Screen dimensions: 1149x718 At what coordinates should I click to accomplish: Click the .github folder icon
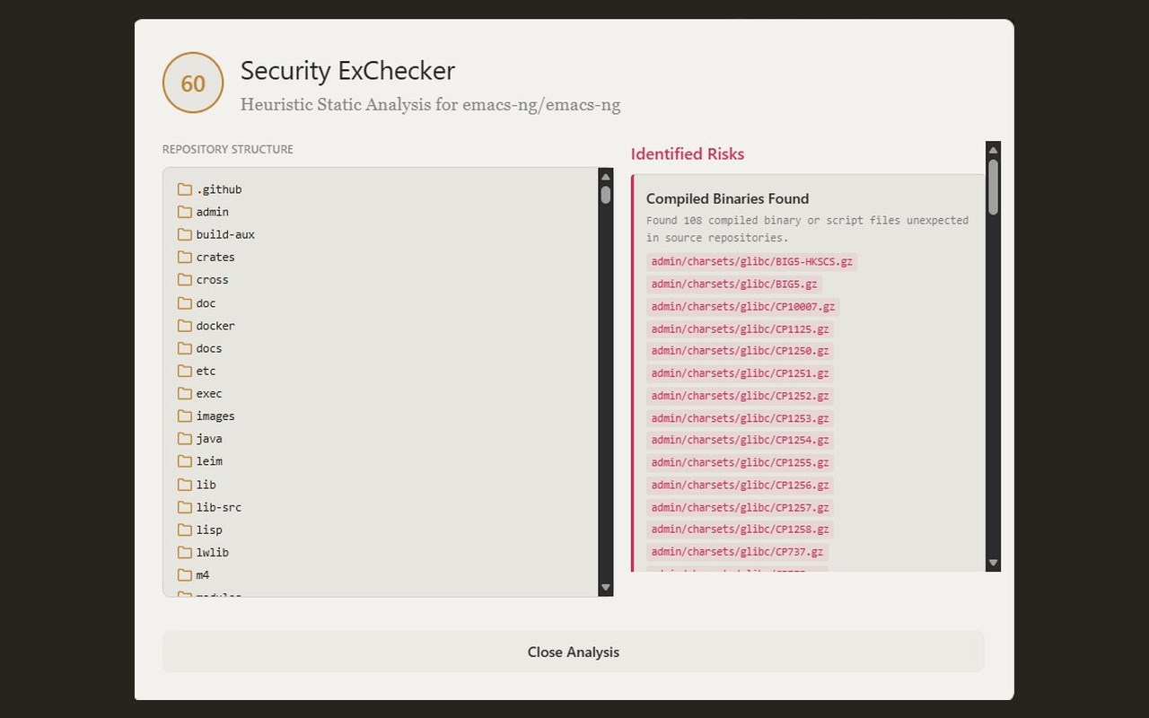(185, 189)
